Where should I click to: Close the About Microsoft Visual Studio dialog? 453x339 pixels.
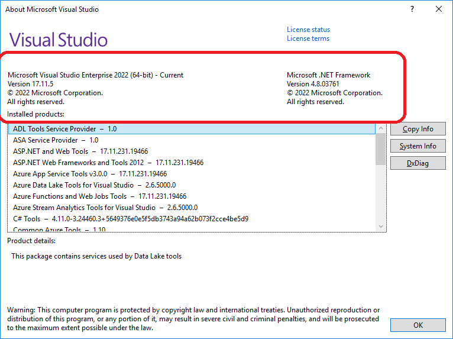point(439,9)
